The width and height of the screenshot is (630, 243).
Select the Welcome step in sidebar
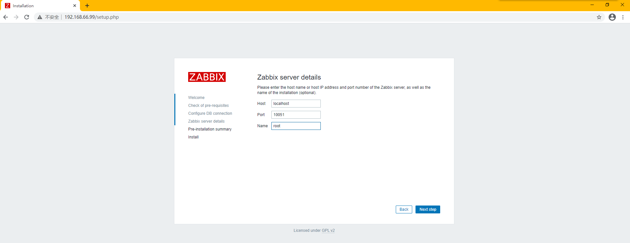click(x=196, y=98)
